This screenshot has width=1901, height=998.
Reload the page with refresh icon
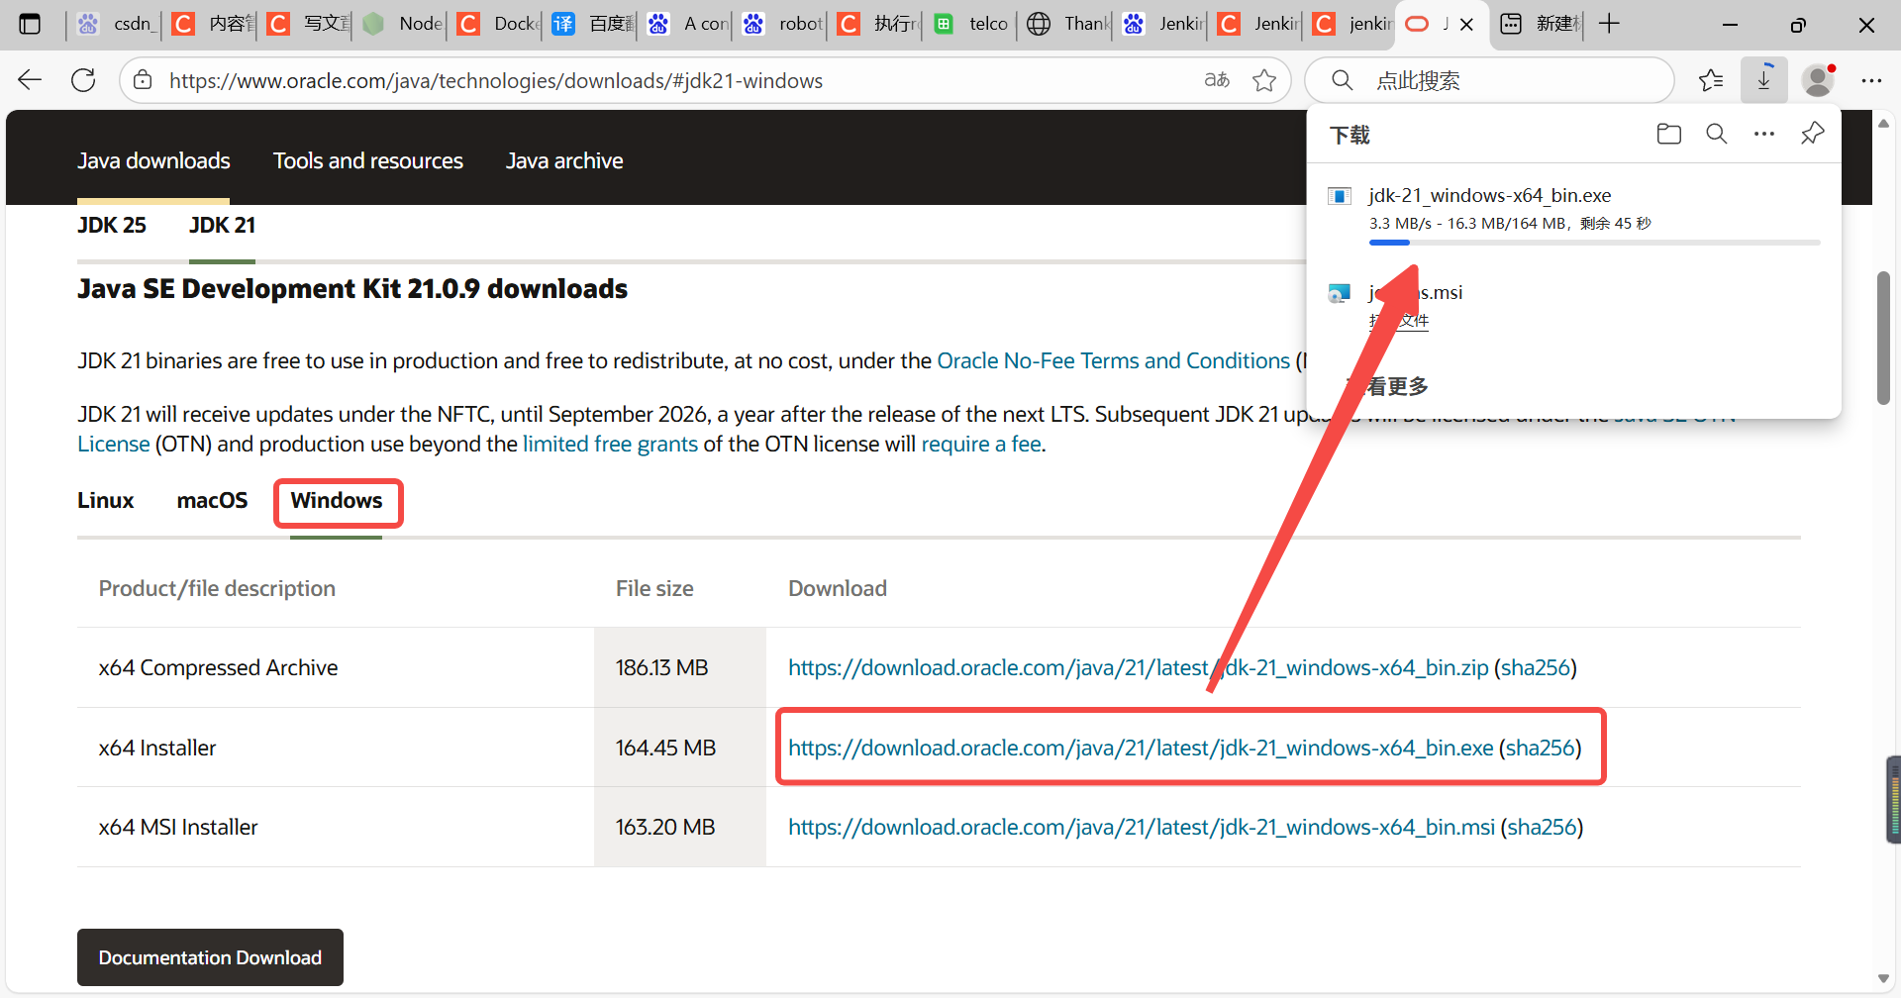point(83,80)
